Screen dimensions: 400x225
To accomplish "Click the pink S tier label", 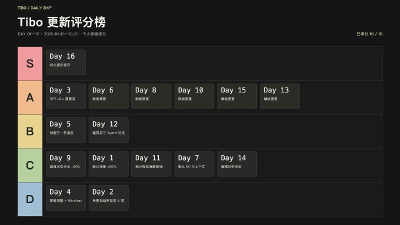I will 30,63.
